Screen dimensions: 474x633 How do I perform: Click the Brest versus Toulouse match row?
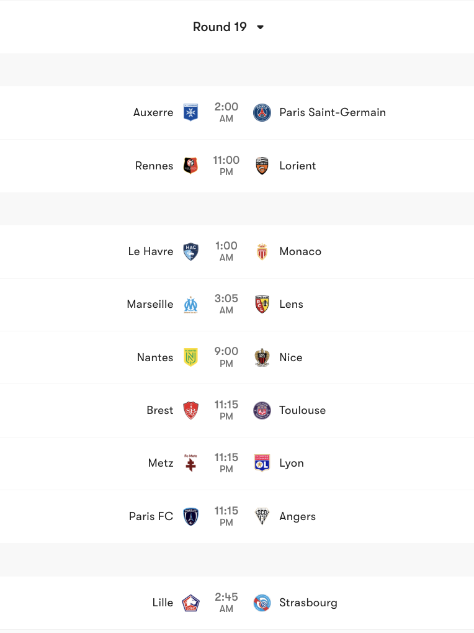[237, 410]
